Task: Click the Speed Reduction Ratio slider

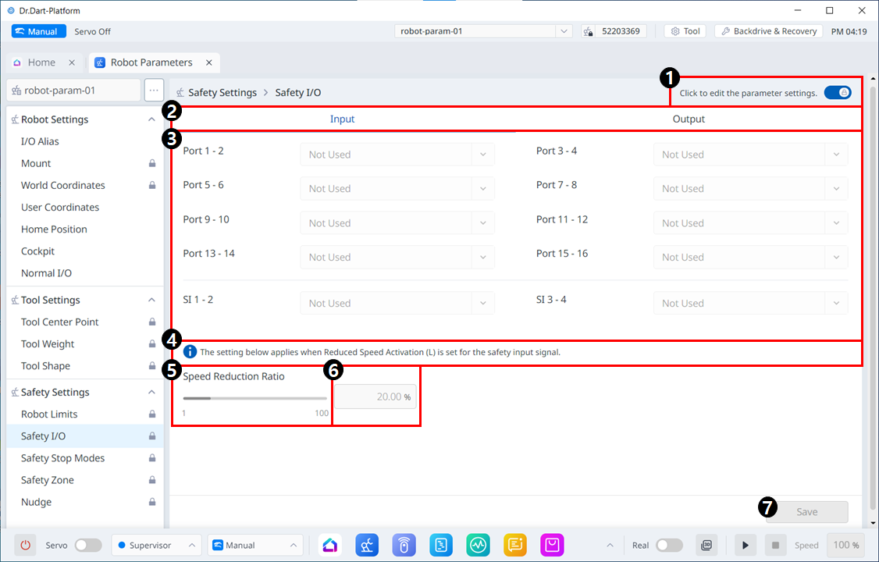Action: (x=254, y=398)
